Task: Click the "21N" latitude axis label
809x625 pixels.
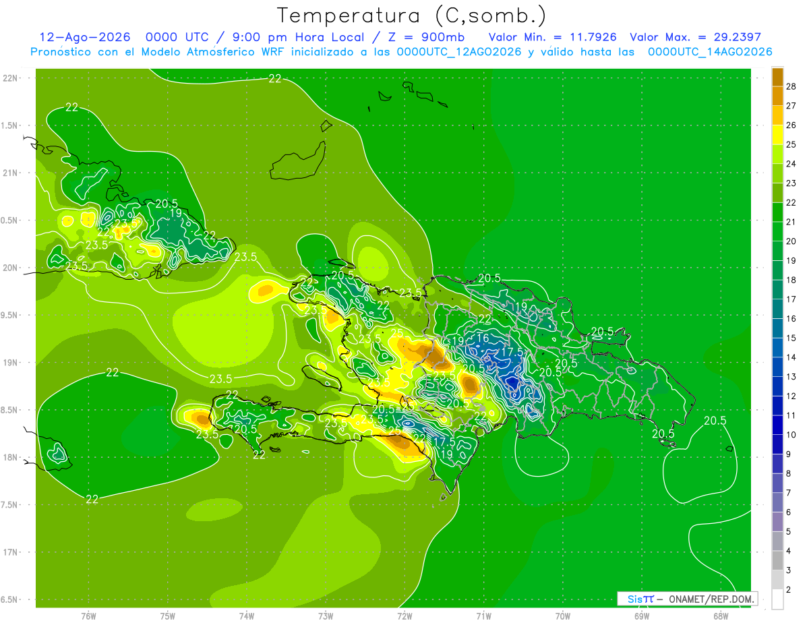Action: click(x=9, y=173)
